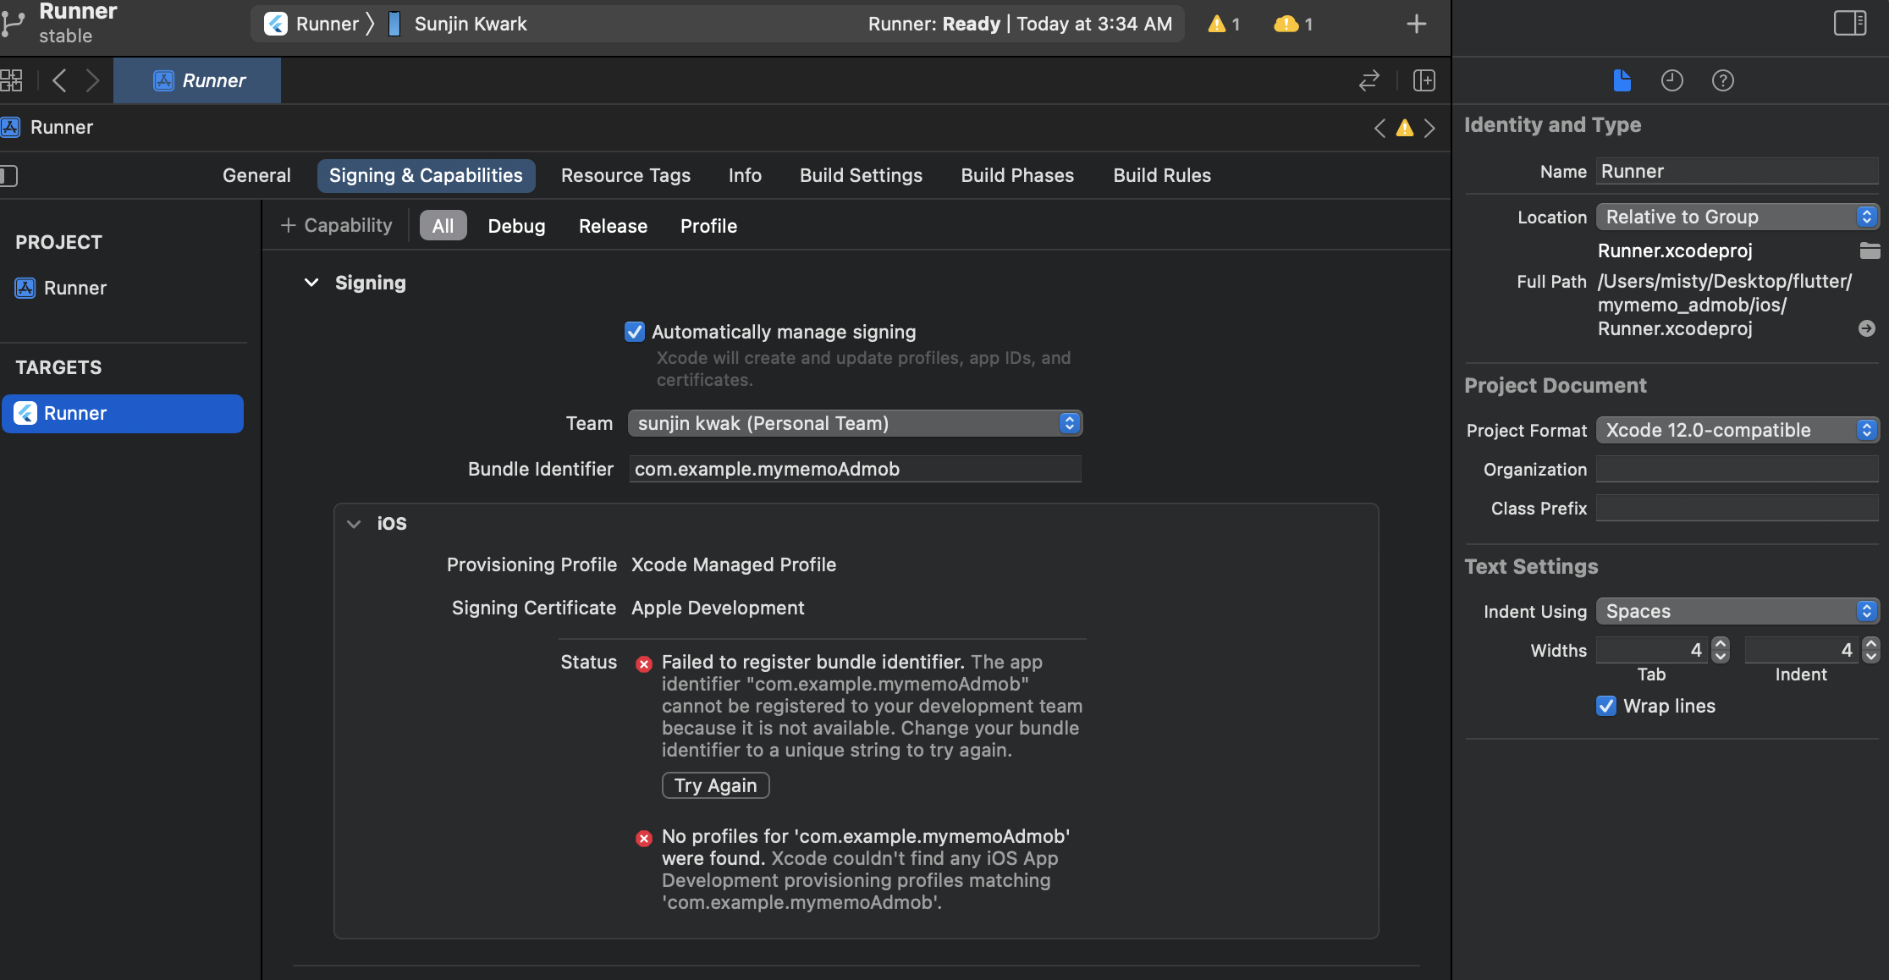
Task: Click the Organization field
Action: pos(1738,469)
